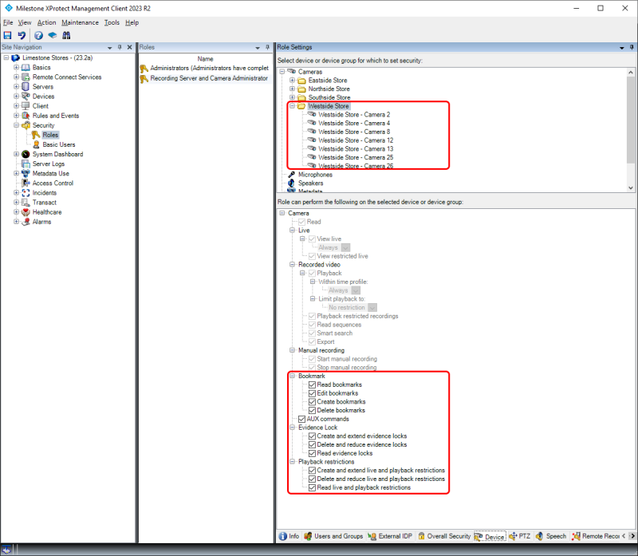Click the Save toolbar icon
638x556 pixels.
7,35
